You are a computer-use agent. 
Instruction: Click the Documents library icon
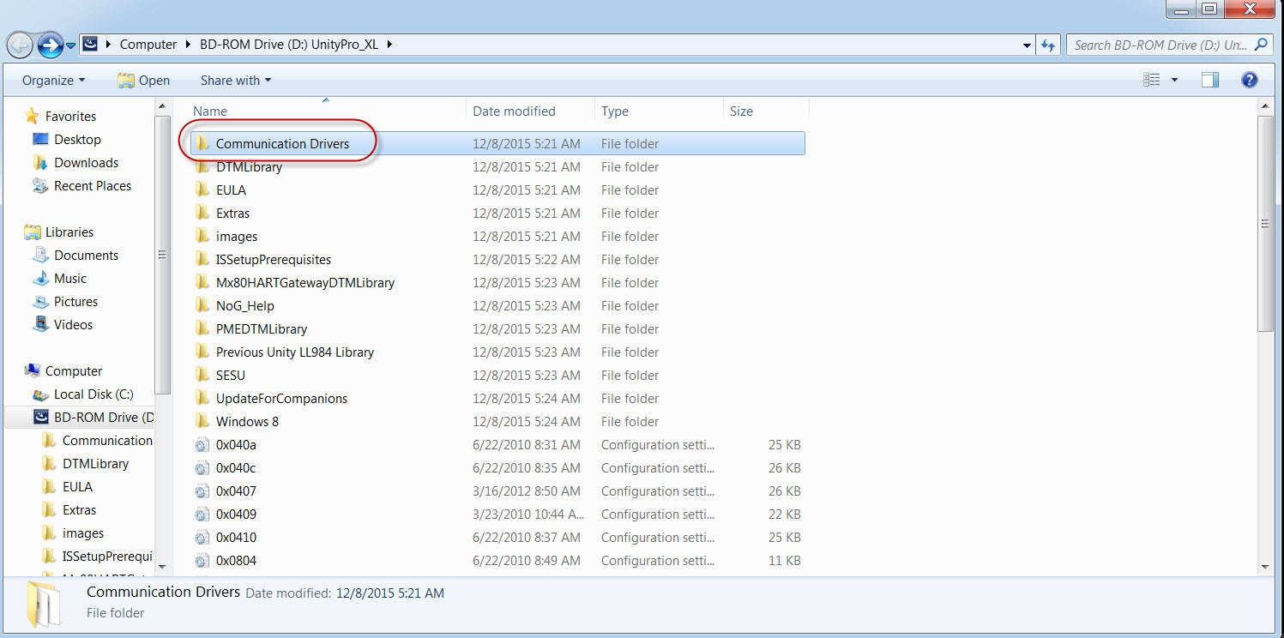[x=40, y=255]
